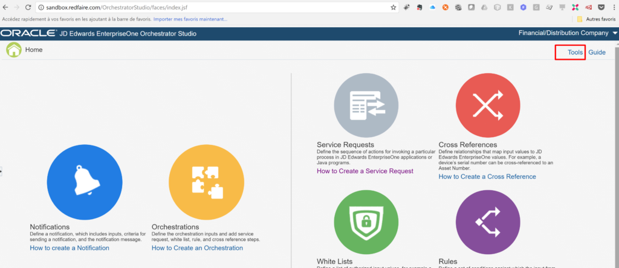Click the Orchestrations heading text
619x268 pixels.
click(x=175, y=227)
